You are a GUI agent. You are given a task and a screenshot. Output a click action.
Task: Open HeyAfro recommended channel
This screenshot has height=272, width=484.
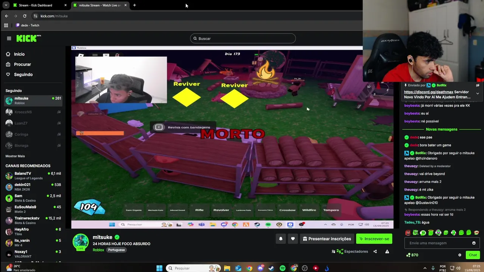(x=33, y=232)
